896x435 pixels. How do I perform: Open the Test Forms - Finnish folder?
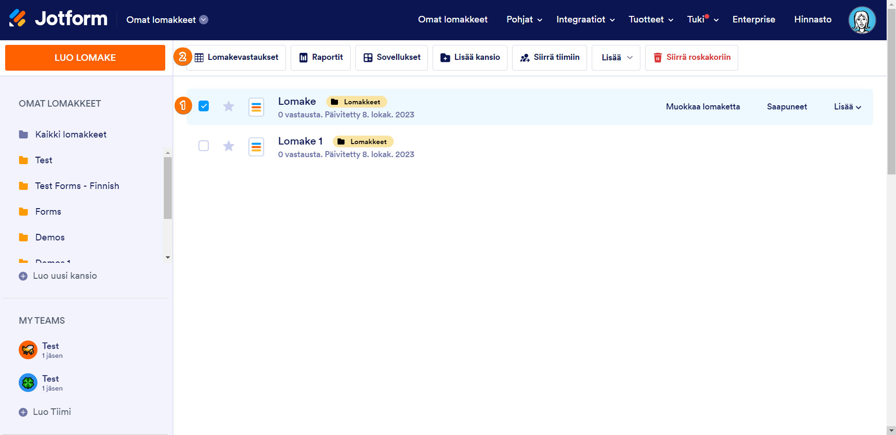77,186
